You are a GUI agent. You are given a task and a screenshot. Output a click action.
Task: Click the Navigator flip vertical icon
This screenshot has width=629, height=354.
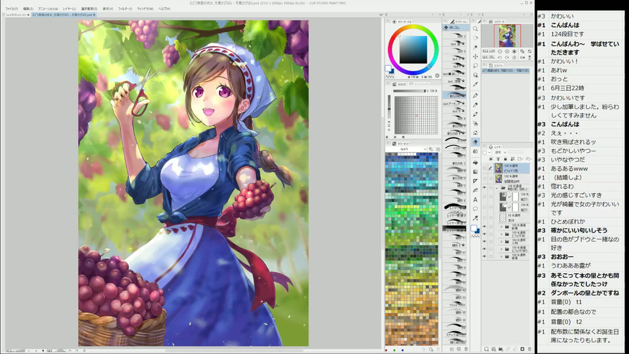click(x=529, y=58)
